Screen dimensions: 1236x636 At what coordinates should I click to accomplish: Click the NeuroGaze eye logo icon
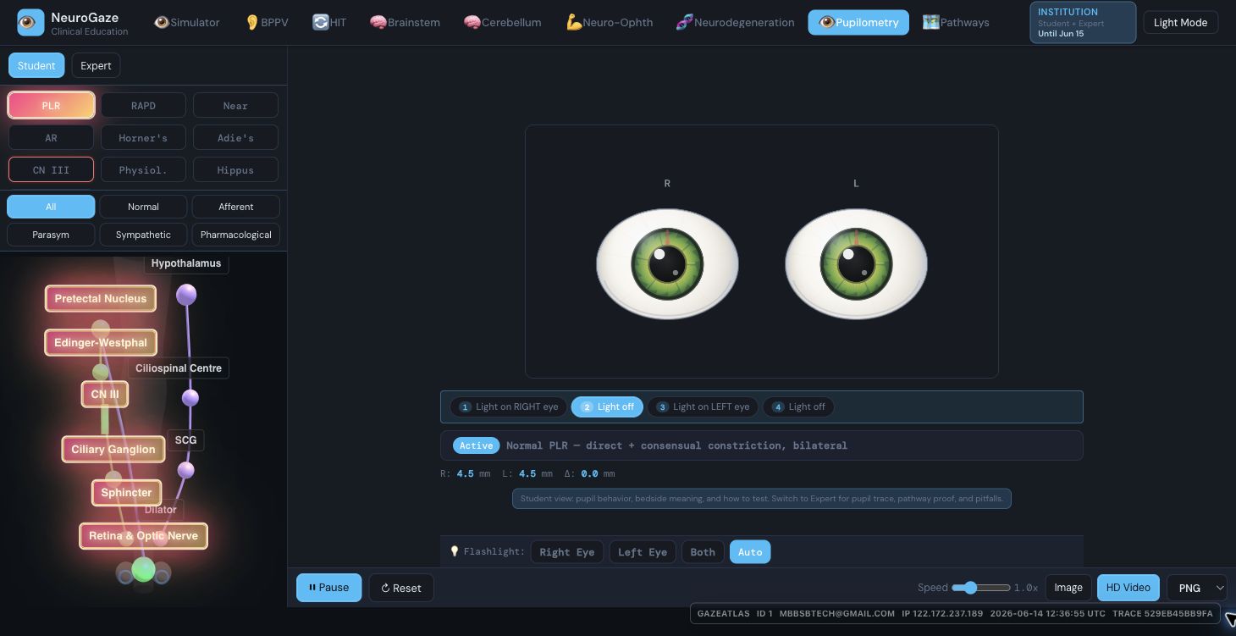30,22
